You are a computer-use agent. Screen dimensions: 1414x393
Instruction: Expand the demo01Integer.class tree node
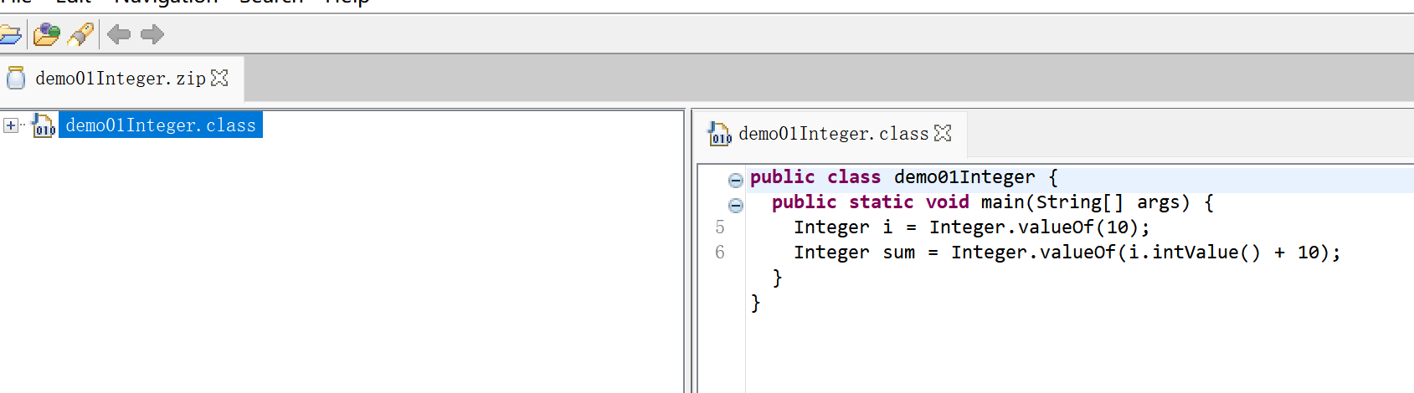(x=10, y=125)
